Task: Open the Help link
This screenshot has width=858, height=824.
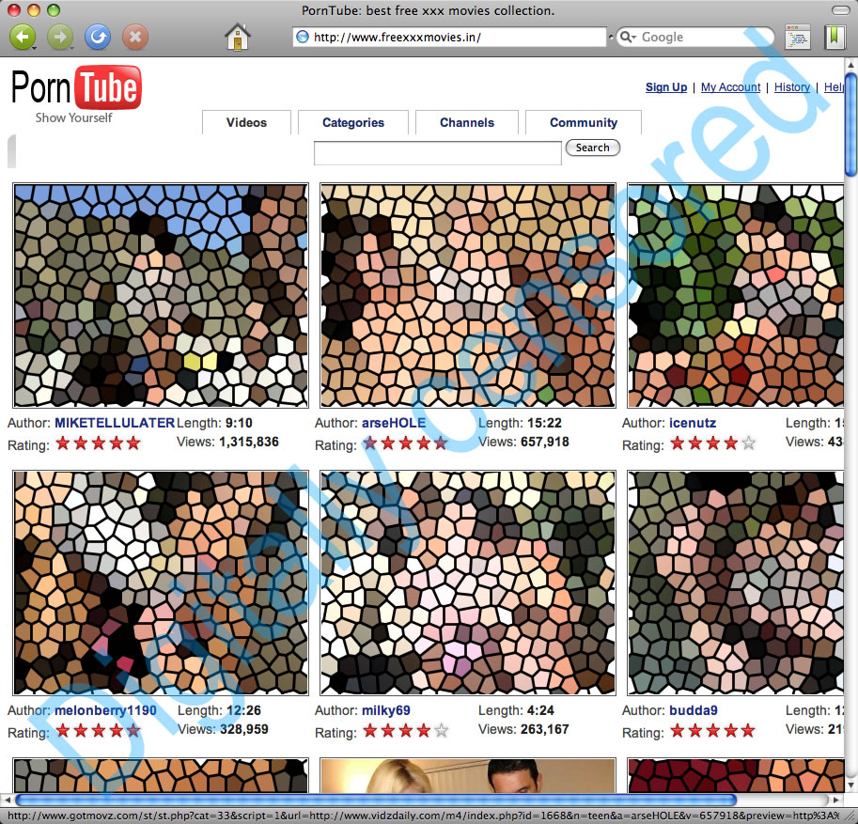Action: coord(834,87)
